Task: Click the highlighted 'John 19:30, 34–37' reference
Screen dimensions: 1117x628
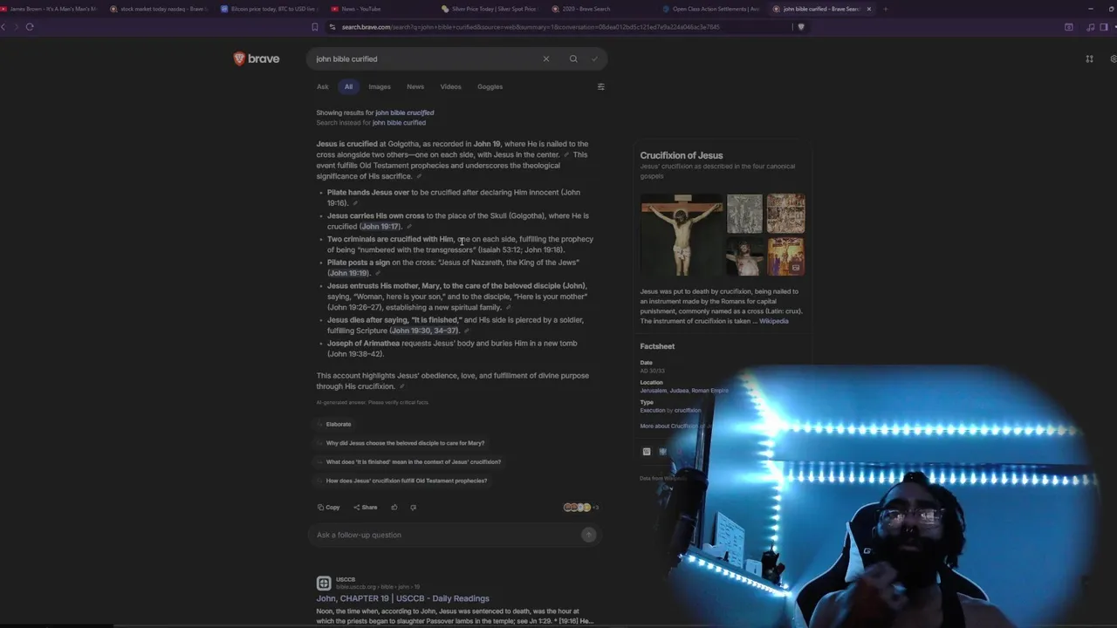Action: coord(424,331)
